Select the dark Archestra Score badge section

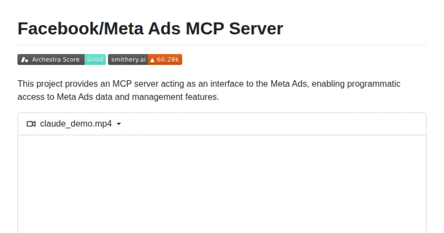(x=55, y=59)
